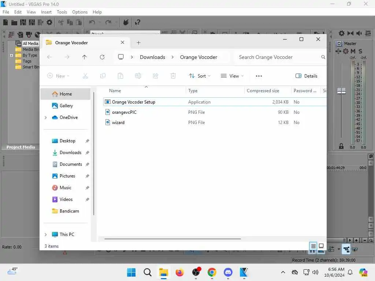Image resolution: width=375 pixels, height=281 pixels.
Task: Mute the Master bus with M button
Action: coord(353,51)
